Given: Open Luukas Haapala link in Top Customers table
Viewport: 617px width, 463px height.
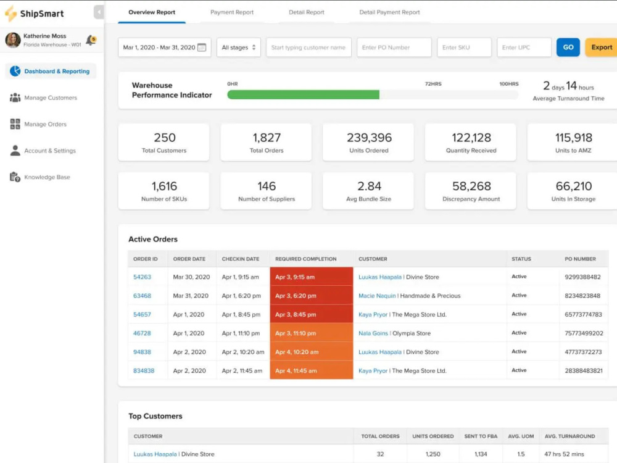Looking at the screenshot, I should coord(155,454).
